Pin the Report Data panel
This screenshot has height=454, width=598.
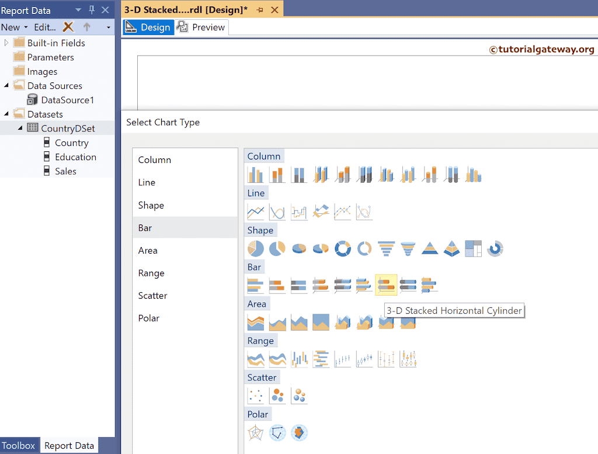[x=92, y=10]
